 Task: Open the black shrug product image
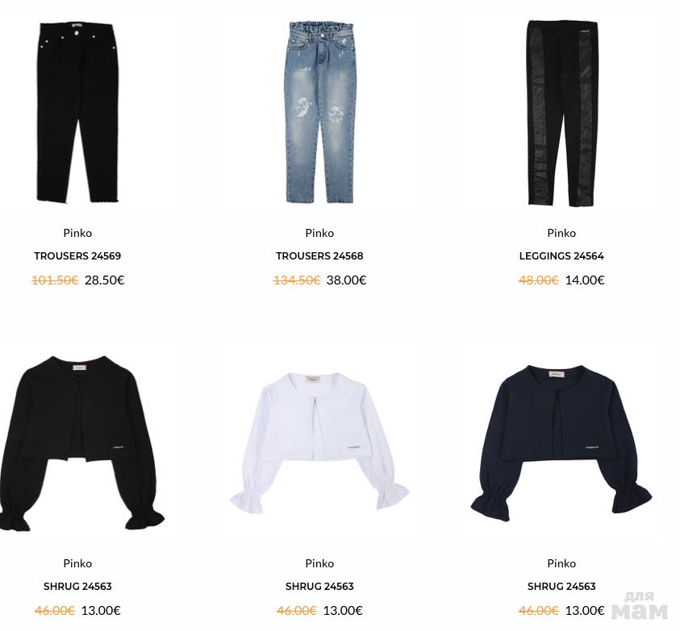pos(81,443)
